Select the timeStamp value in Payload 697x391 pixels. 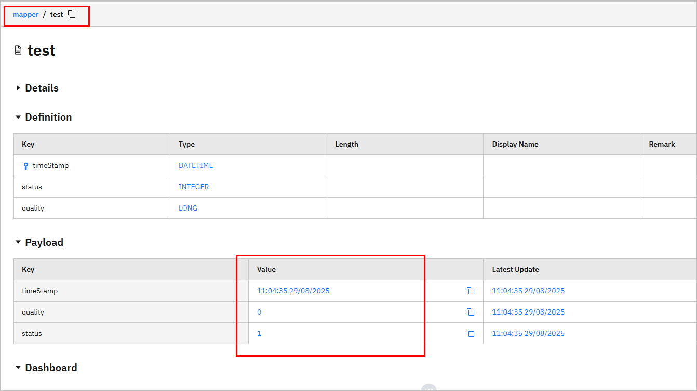pyautogui.click(x=293, y=291)
